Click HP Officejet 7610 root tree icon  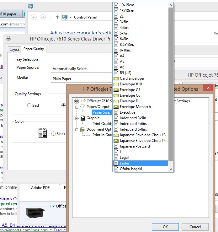[77, 101]
